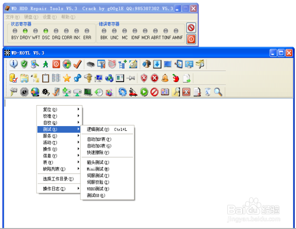Choose 自动加G表 (G) from submenu

[x=107, y=146]
